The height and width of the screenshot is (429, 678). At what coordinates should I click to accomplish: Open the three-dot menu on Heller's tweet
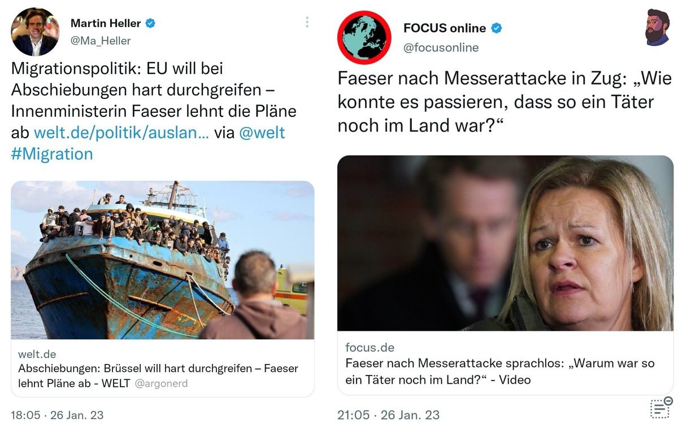click(x=307, y=22)
